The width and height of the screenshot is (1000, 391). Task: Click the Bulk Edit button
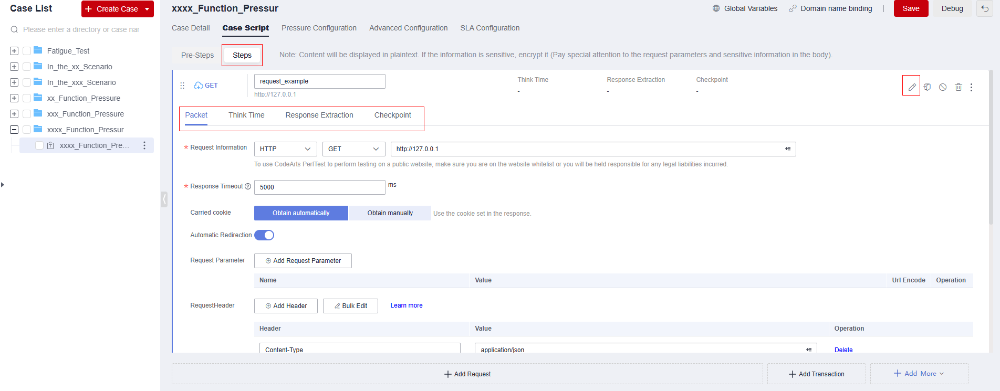click(x=350, y=306)
